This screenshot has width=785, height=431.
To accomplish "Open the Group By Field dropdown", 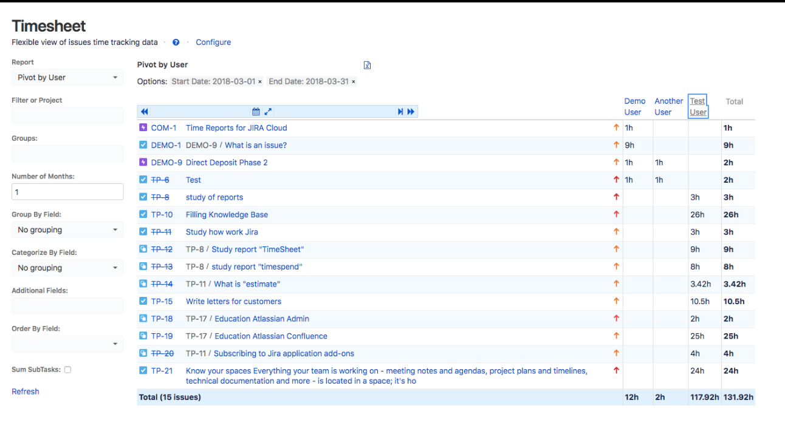I will (x=67, y=229).
